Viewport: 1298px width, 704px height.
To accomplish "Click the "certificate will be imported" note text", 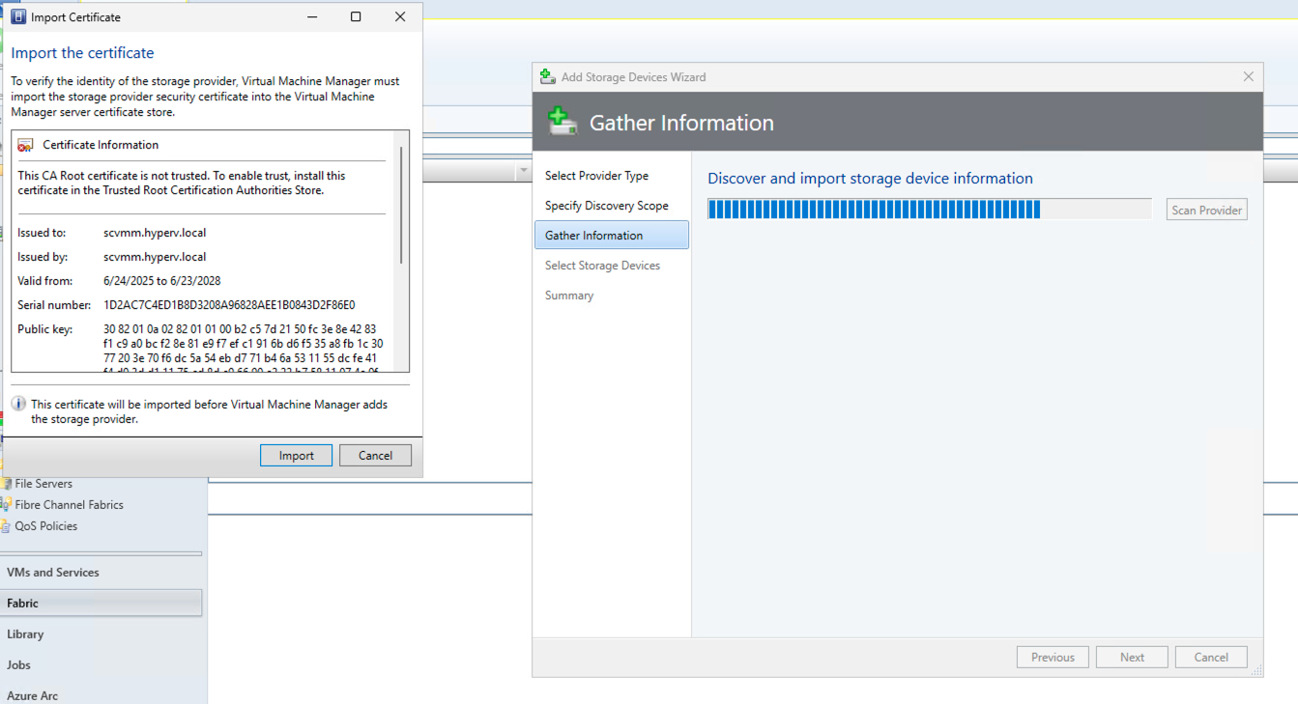I will [209, 411].
